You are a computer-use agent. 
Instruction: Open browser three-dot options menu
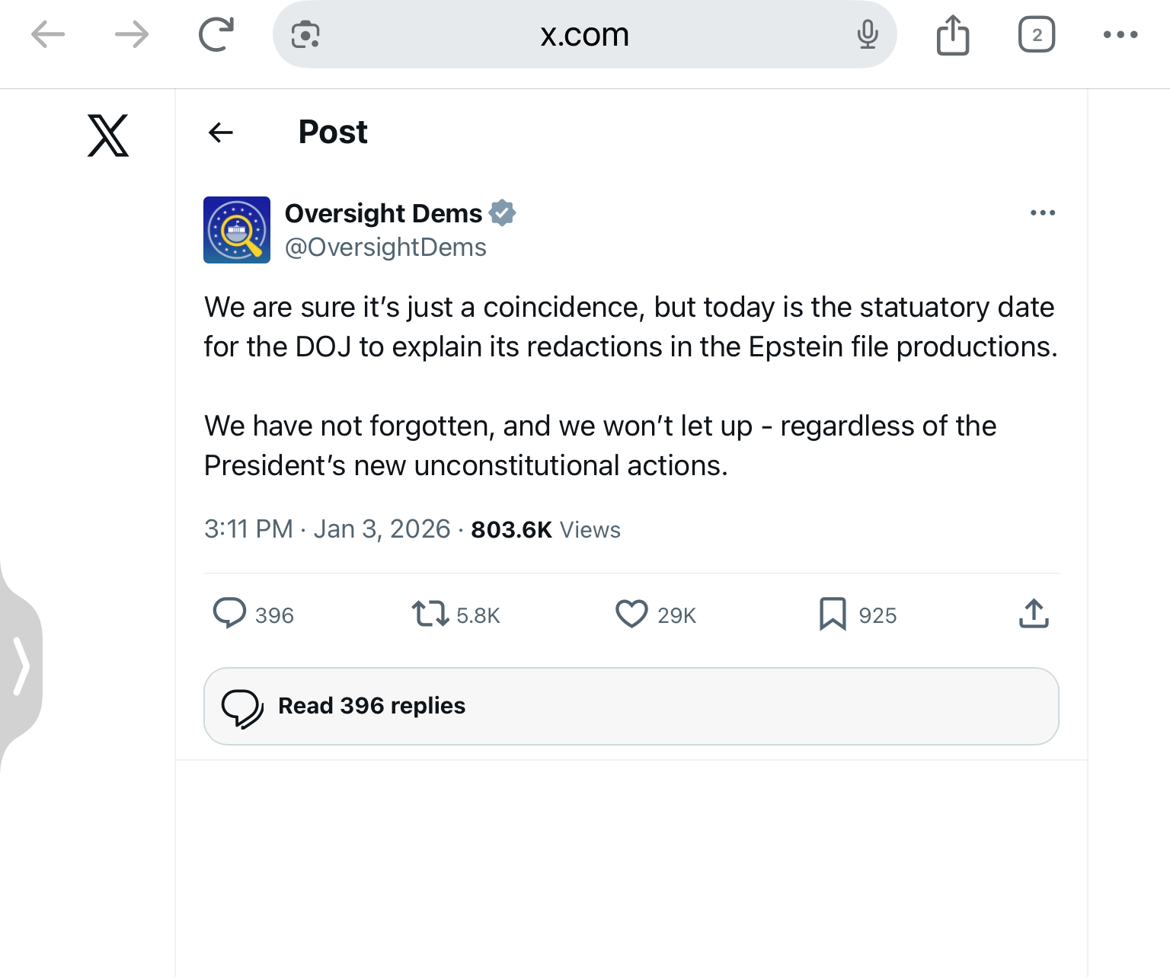1120,35
